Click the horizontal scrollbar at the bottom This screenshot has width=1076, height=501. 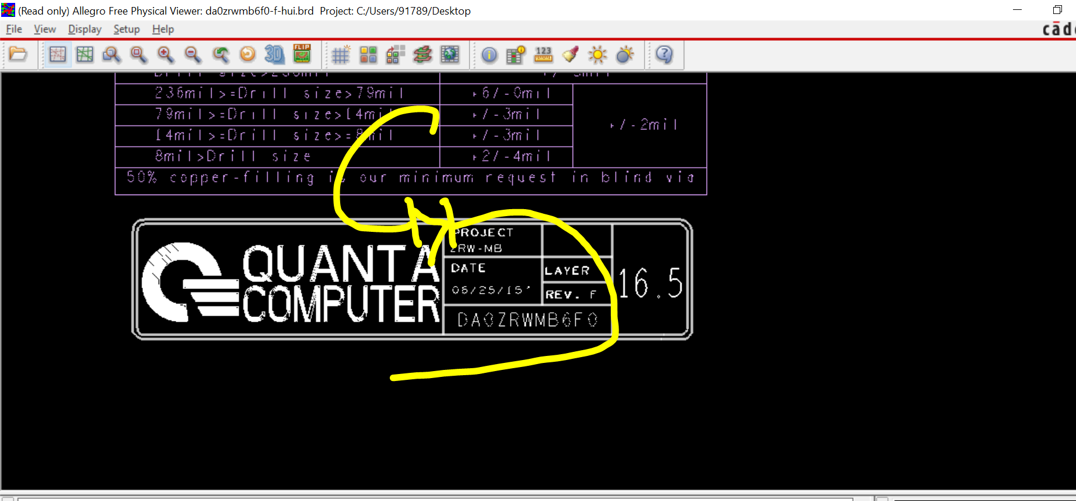(435, 499)
